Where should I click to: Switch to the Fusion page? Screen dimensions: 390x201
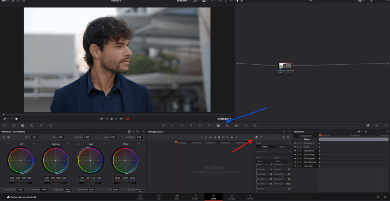(x=195, y=197)
